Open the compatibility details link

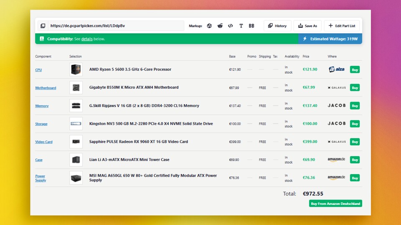pos(87,39)
